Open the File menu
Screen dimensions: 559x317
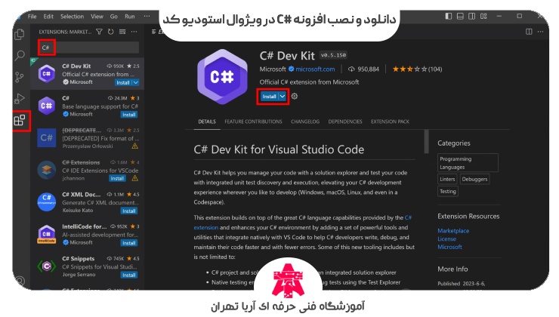[x=32, y=17]
